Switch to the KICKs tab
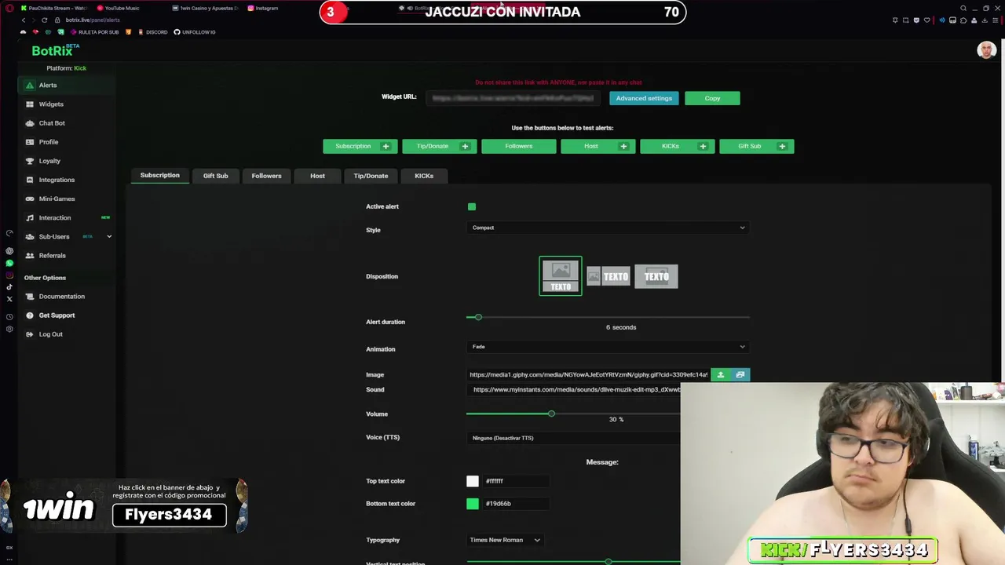The height and width of the screenshot is (565, 1005). coord(424,176)
